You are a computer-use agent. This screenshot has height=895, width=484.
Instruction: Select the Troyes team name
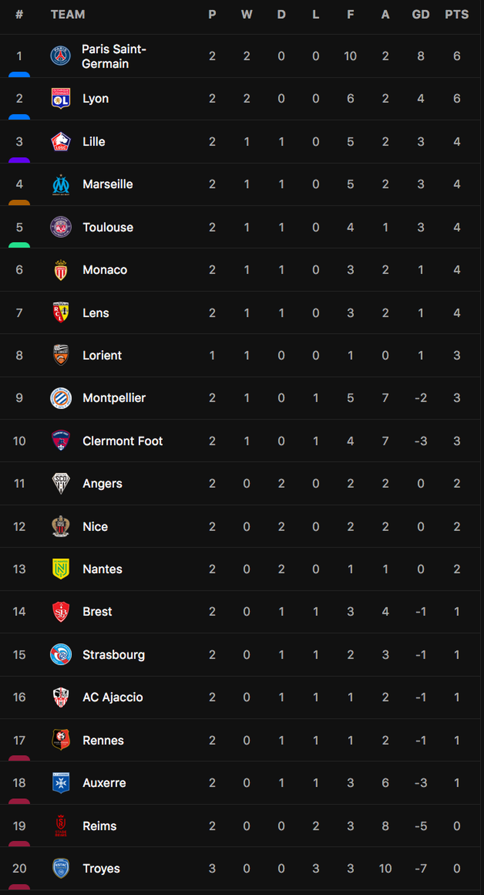(x=101, y=868)
